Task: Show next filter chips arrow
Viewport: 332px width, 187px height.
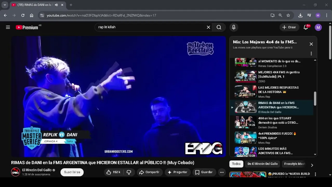Action: pyautogui.click(x=312, y=165)
